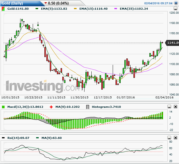Click the last green candlestick near 1141
Viewport: 179px width, 164px height.
[161, 46]
